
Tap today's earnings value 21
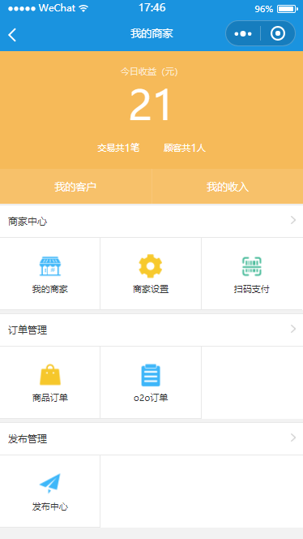click(x=151, y=106)
